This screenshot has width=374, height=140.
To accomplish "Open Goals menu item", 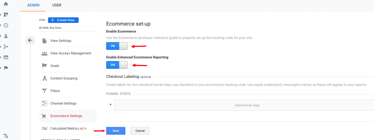I will tap(68, 66).
